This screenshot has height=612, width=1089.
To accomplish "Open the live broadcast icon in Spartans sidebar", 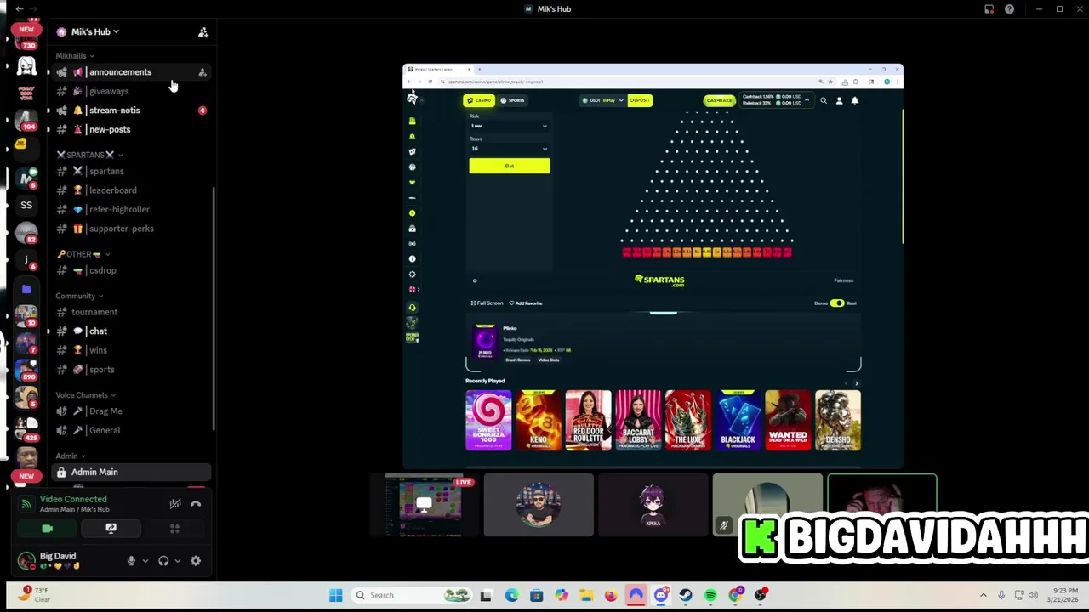I will coord(412,244).
